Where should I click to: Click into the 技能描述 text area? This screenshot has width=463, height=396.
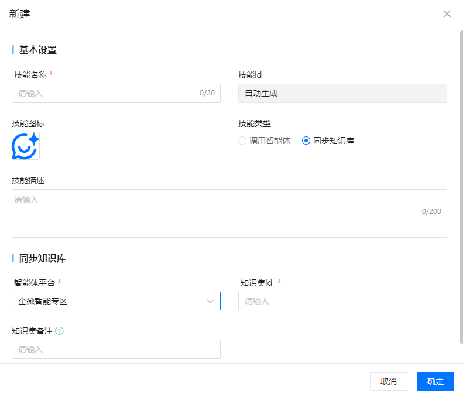[x=229, y=206]
